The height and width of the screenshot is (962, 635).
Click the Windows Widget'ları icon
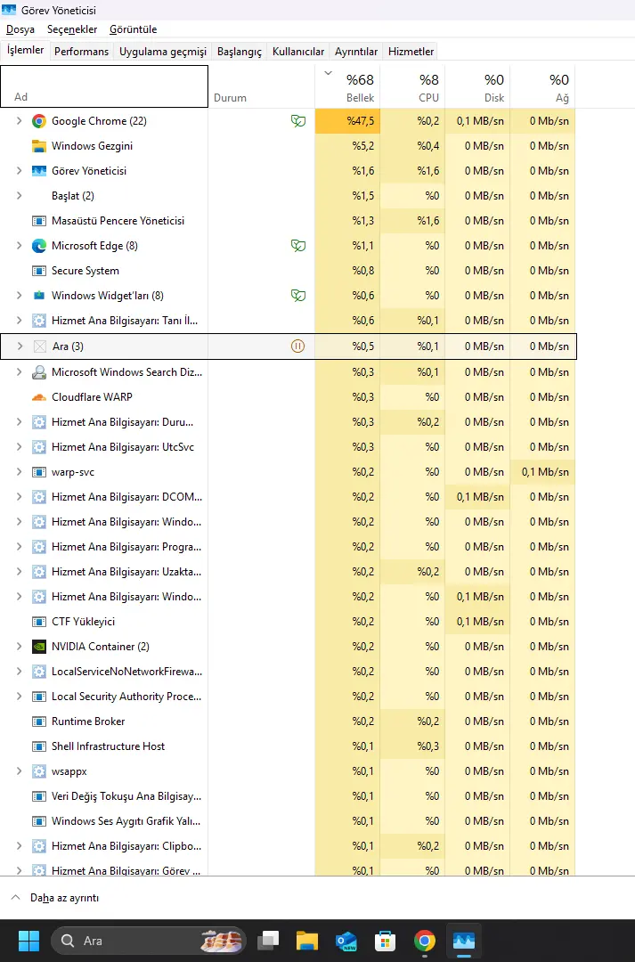click(38, 296)
